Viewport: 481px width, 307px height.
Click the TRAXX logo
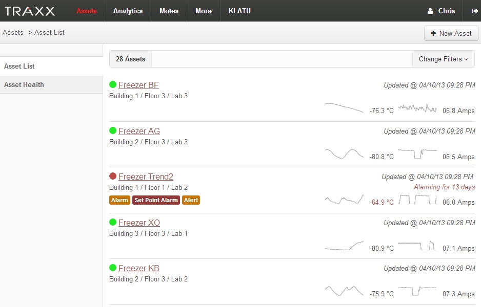pyautogui.click(x=30, y=11)
